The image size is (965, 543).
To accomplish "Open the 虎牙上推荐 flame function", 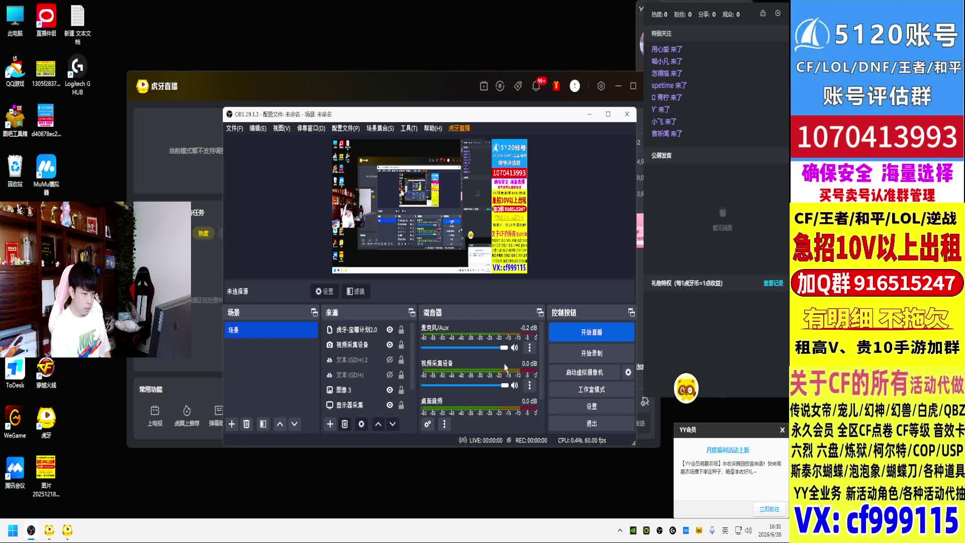I will pos(187,416).
